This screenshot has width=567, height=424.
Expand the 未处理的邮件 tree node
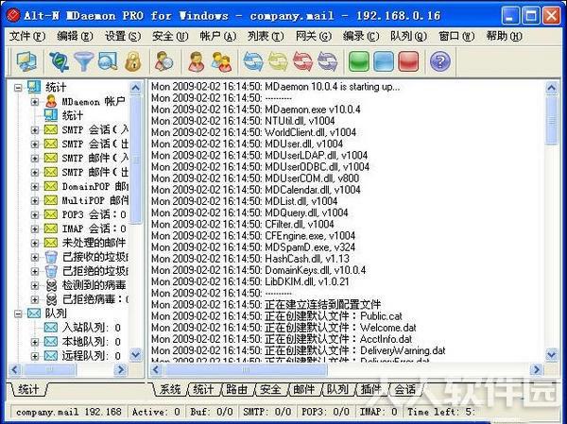point(35,243)
